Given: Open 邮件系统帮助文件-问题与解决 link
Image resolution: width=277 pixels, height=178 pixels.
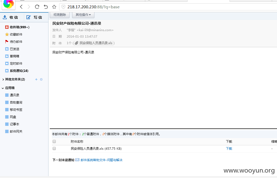Looking at the screenshot, I should pyautogui.click(x=102, y=160).
